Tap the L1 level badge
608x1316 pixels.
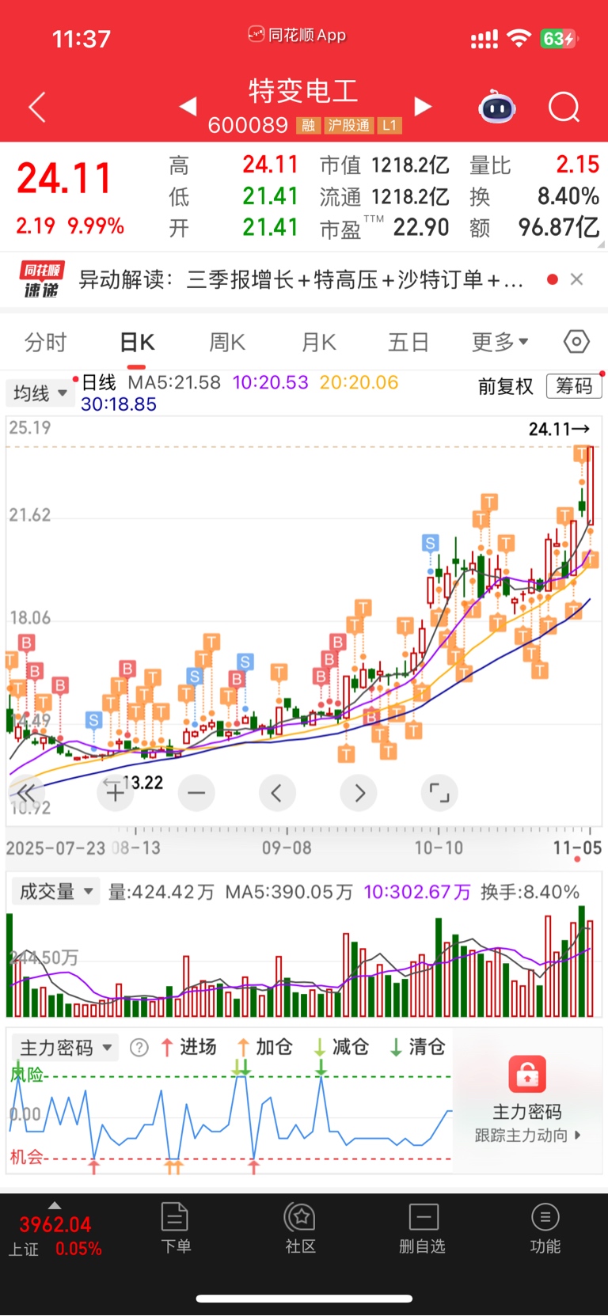(x=389, y=126)
